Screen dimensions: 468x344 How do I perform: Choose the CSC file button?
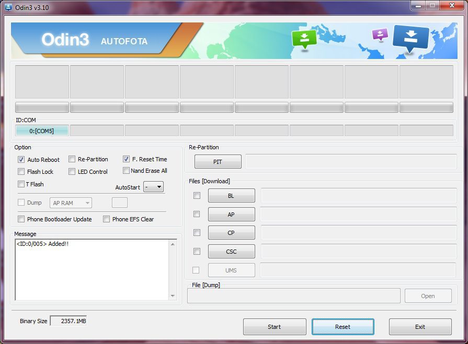click(231, 251)
